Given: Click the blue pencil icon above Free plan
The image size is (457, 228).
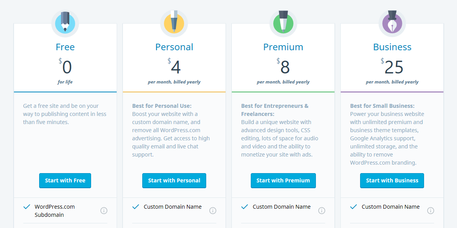Looking at the screenshot, I should [65, 23].
